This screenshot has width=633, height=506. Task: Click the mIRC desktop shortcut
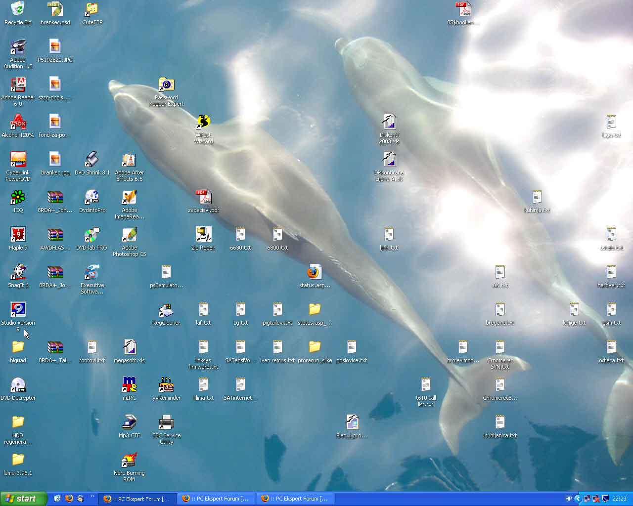[129, 384]
